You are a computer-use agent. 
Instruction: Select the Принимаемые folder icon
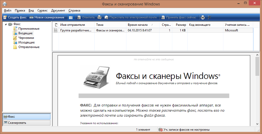[15, 29]
